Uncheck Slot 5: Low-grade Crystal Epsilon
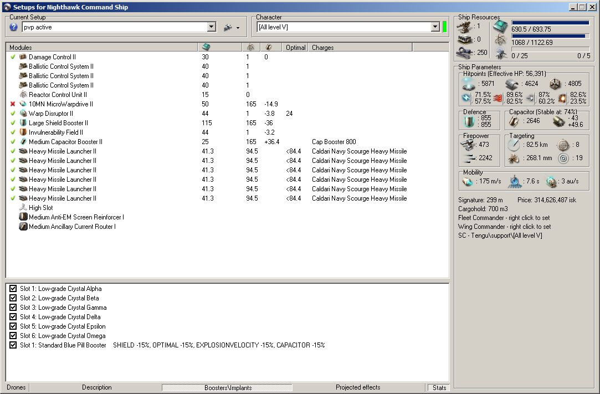 [13, 326]
